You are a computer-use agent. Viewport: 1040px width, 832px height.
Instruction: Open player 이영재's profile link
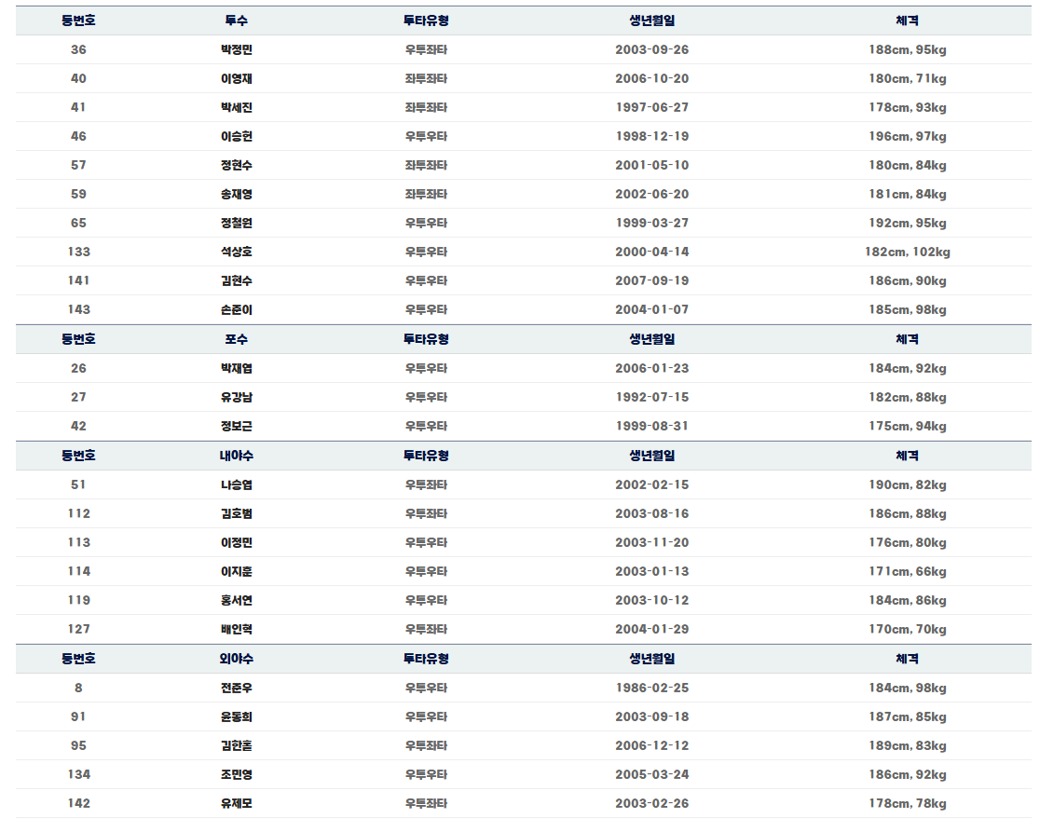(x=236, y=79)
